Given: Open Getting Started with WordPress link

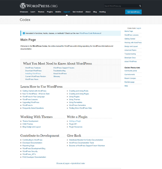Looking at the screenshot, I should (34, 91).
